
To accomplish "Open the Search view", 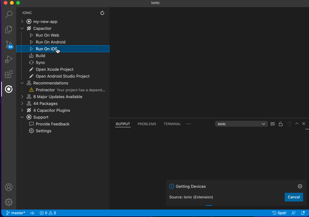I will [8, 14].
